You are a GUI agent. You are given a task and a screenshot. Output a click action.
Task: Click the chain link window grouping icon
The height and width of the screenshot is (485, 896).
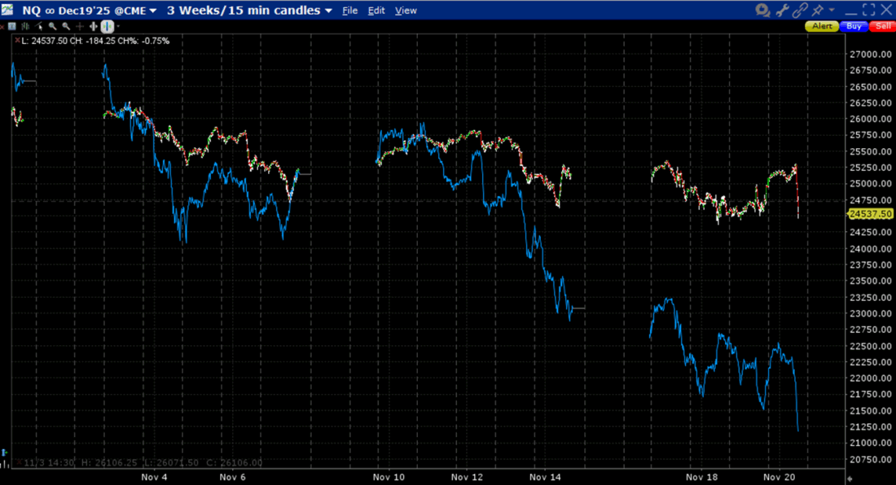coord(800,11)
